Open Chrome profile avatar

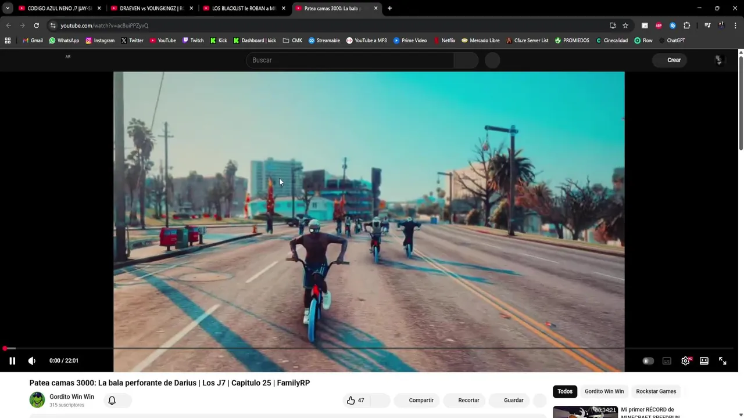point(721,26)
